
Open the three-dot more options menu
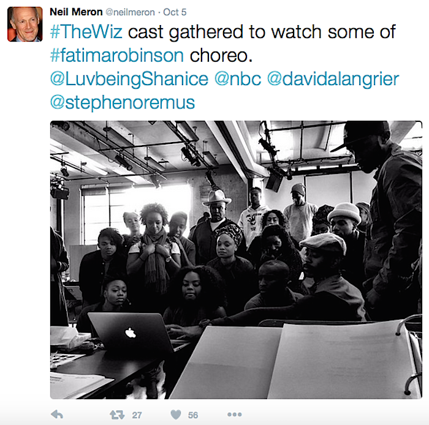pyautogui.click(x=235, y=415)
